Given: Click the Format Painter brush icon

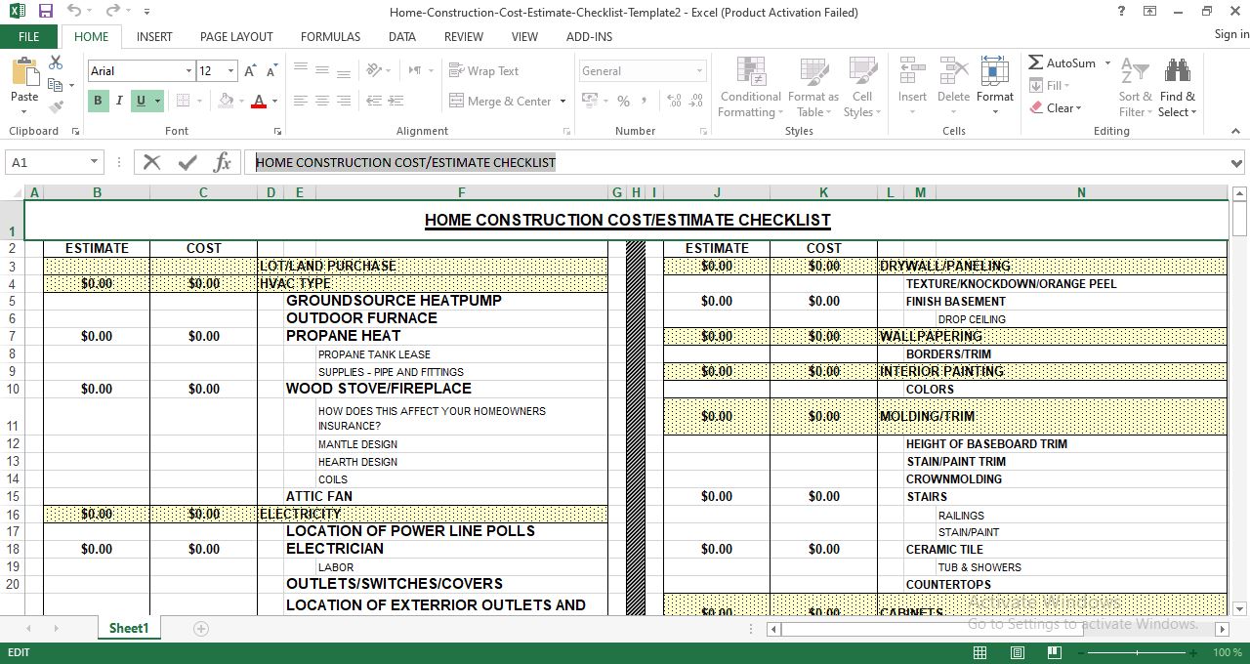Looking at the screenshot, I should tap(56, 107).
